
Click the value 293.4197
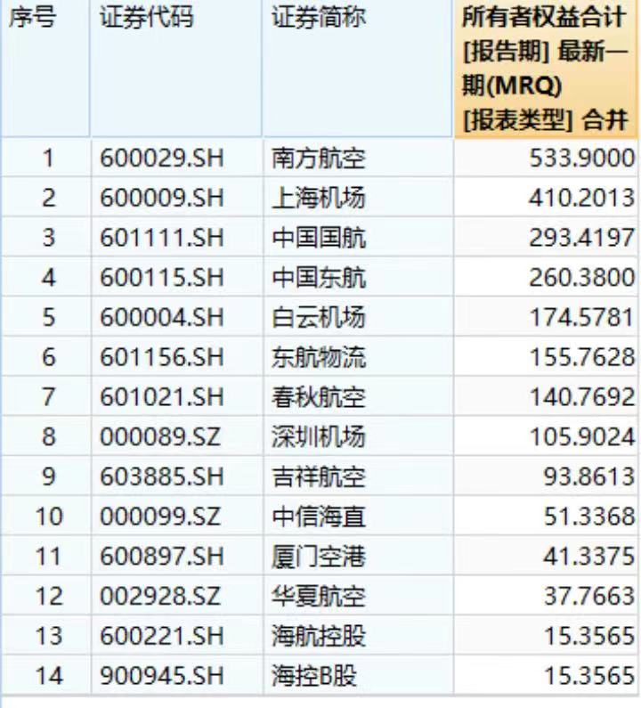582,238
